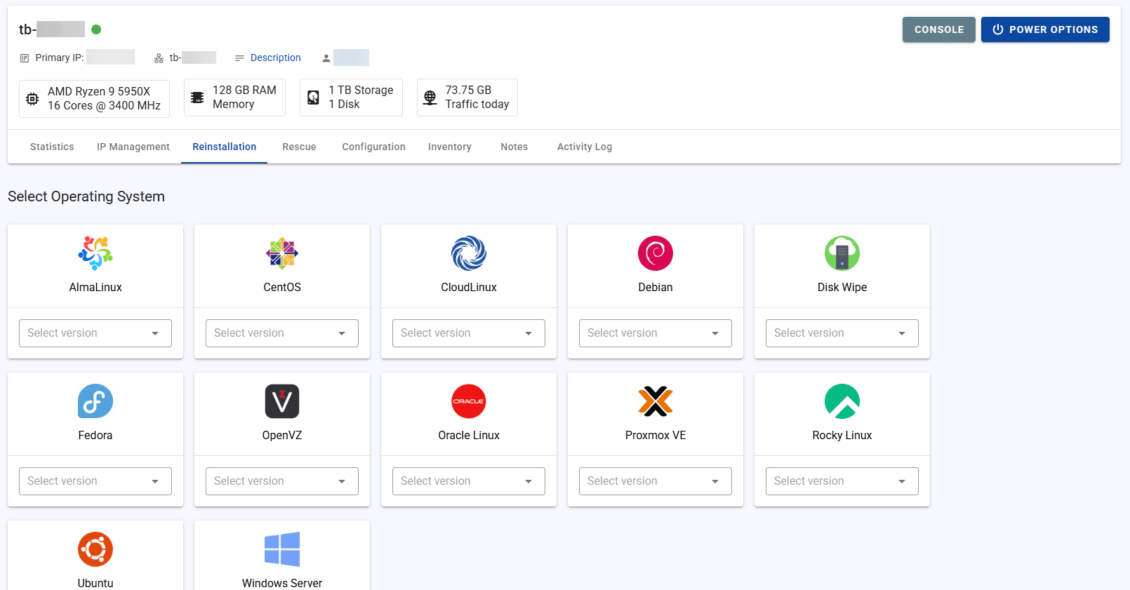Open the IP Management tab
Image resolution: width=1130 pixels, height=590 pixels.
point(133,147)
